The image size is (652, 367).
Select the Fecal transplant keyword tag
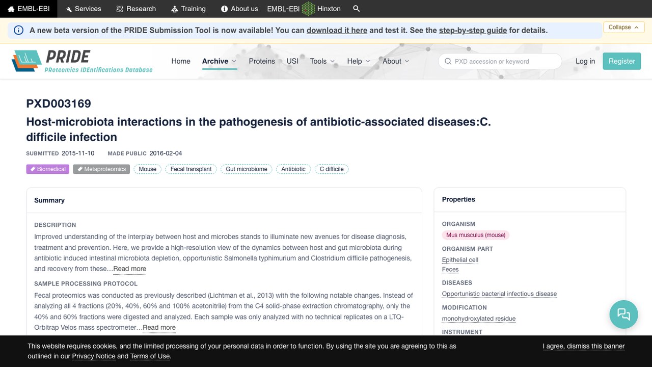[x=191, y=169]
